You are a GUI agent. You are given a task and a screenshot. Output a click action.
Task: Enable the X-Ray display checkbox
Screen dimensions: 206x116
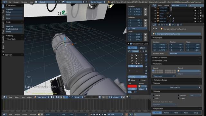click(178, 98)
